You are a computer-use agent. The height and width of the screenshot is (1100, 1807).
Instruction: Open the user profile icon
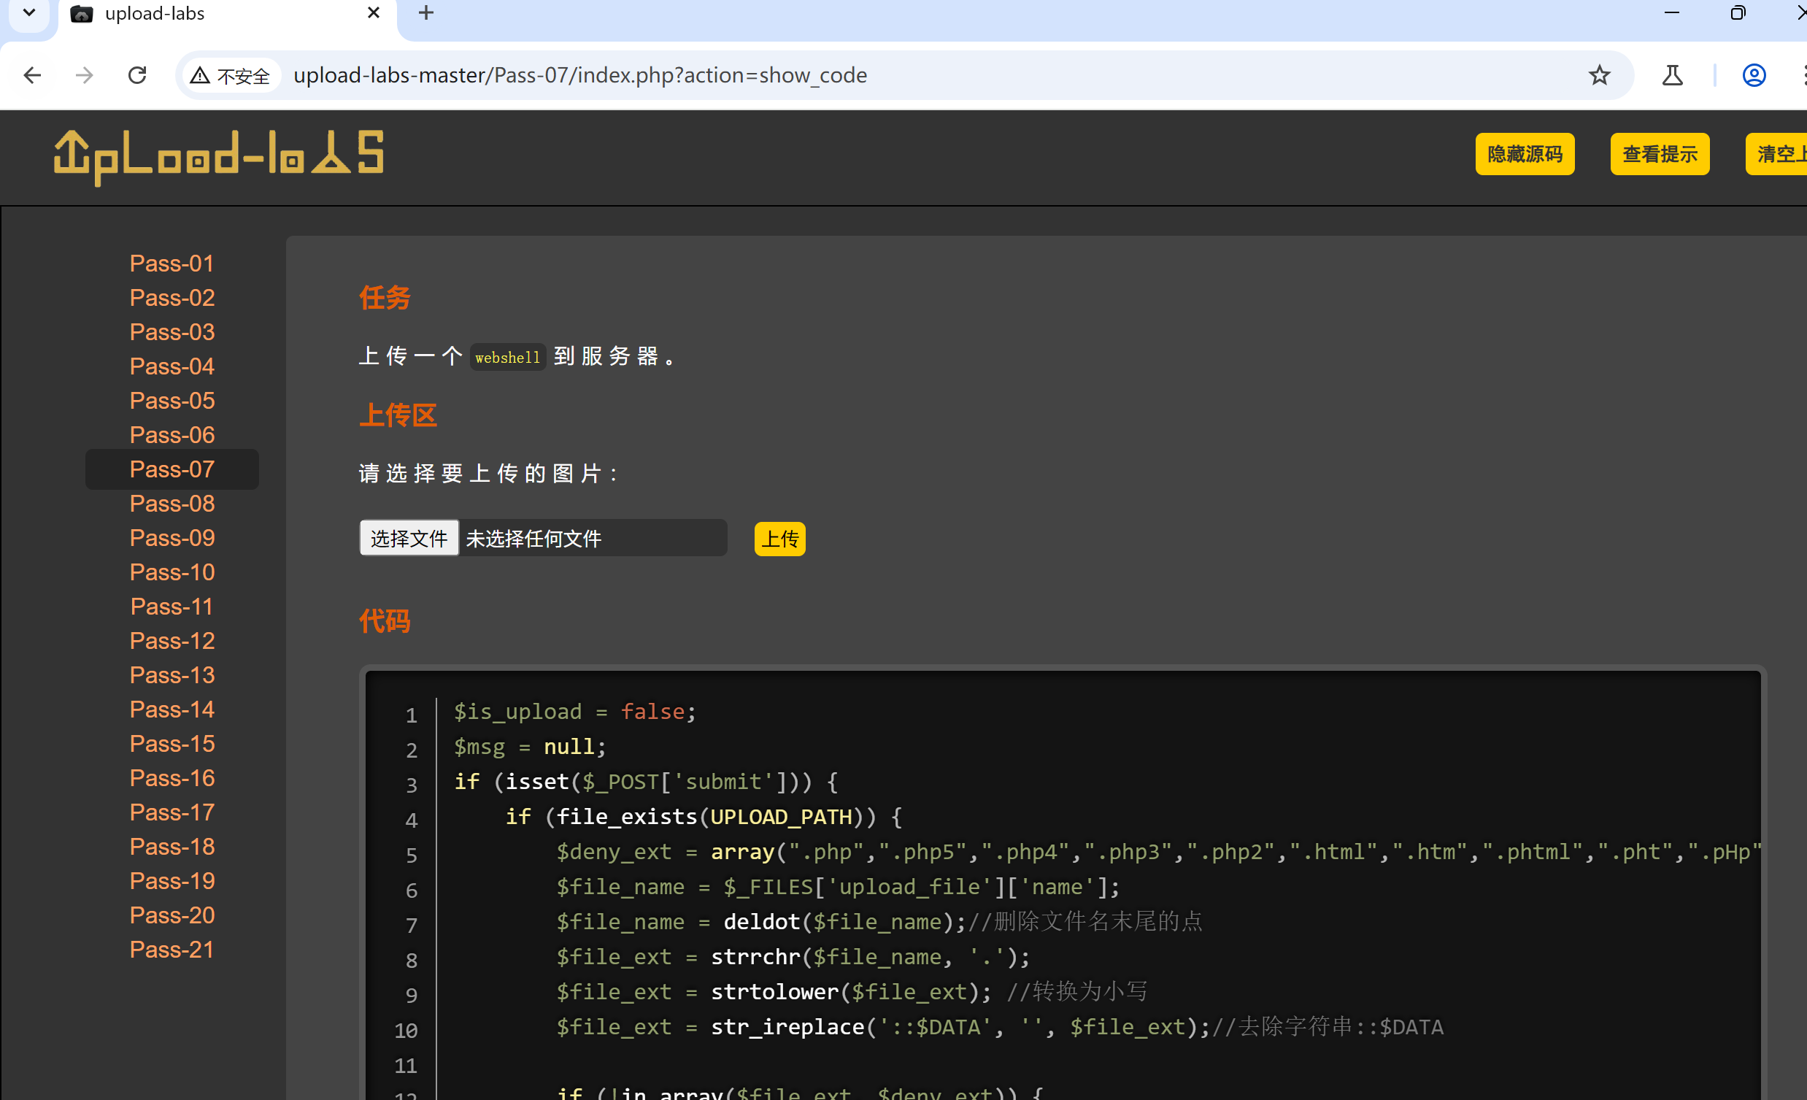[x=1754, y=75]
